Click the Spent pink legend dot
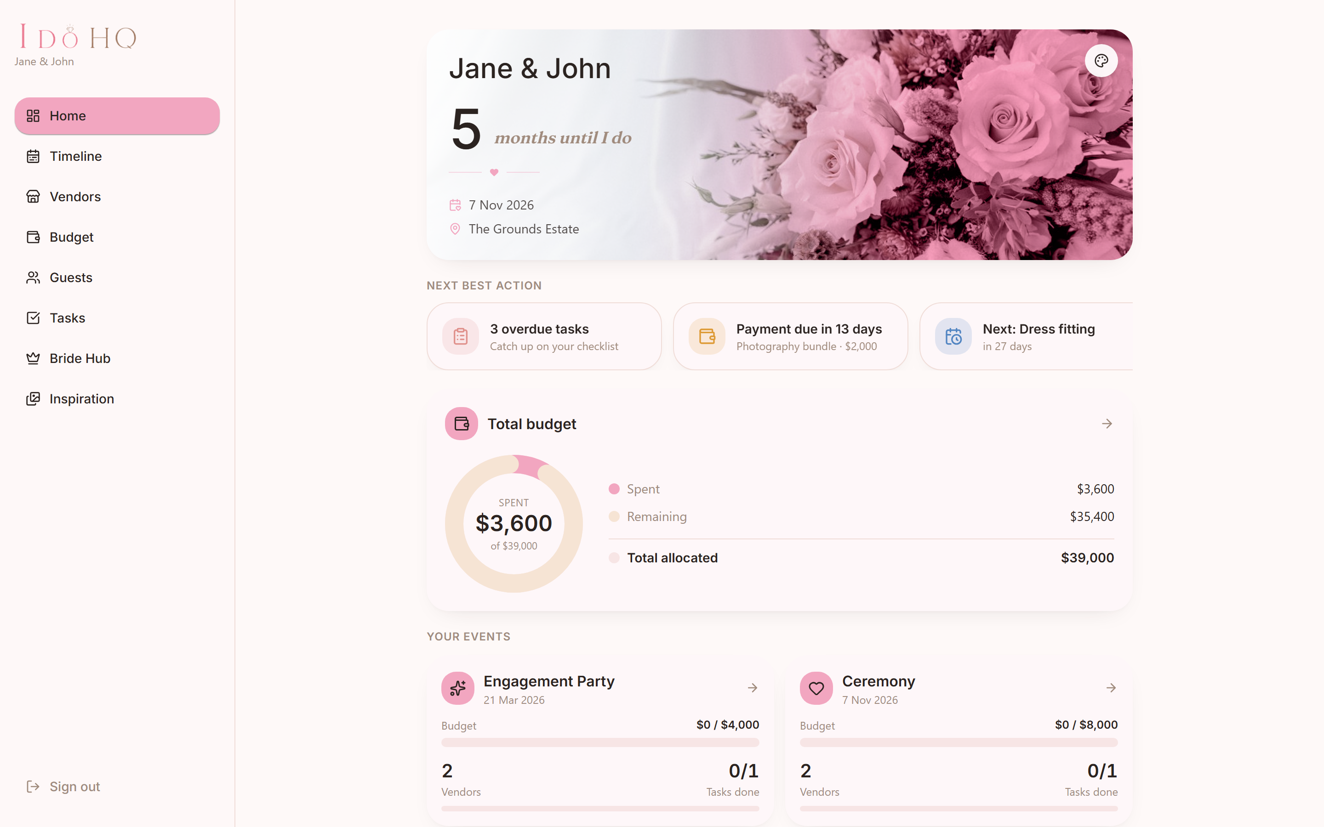The image size is (1324, 827). pos(614,489)
